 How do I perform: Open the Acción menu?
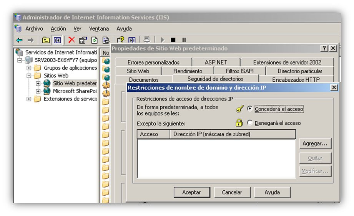point(58,29)
